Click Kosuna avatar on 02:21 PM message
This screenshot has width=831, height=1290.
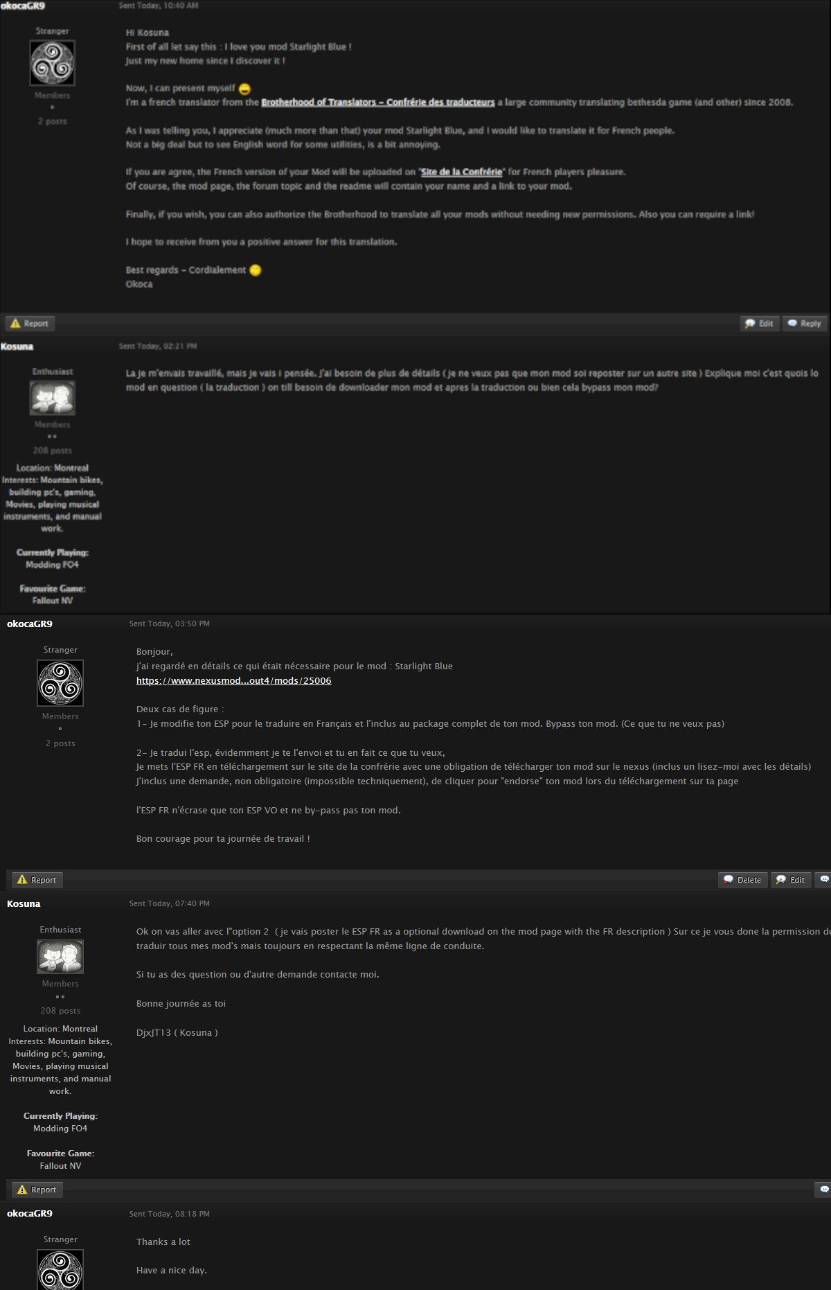coord(53,398)
